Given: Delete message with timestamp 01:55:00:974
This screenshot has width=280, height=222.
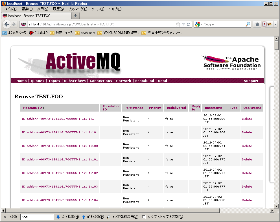Looking at the screenshot, I should (247, 146).
